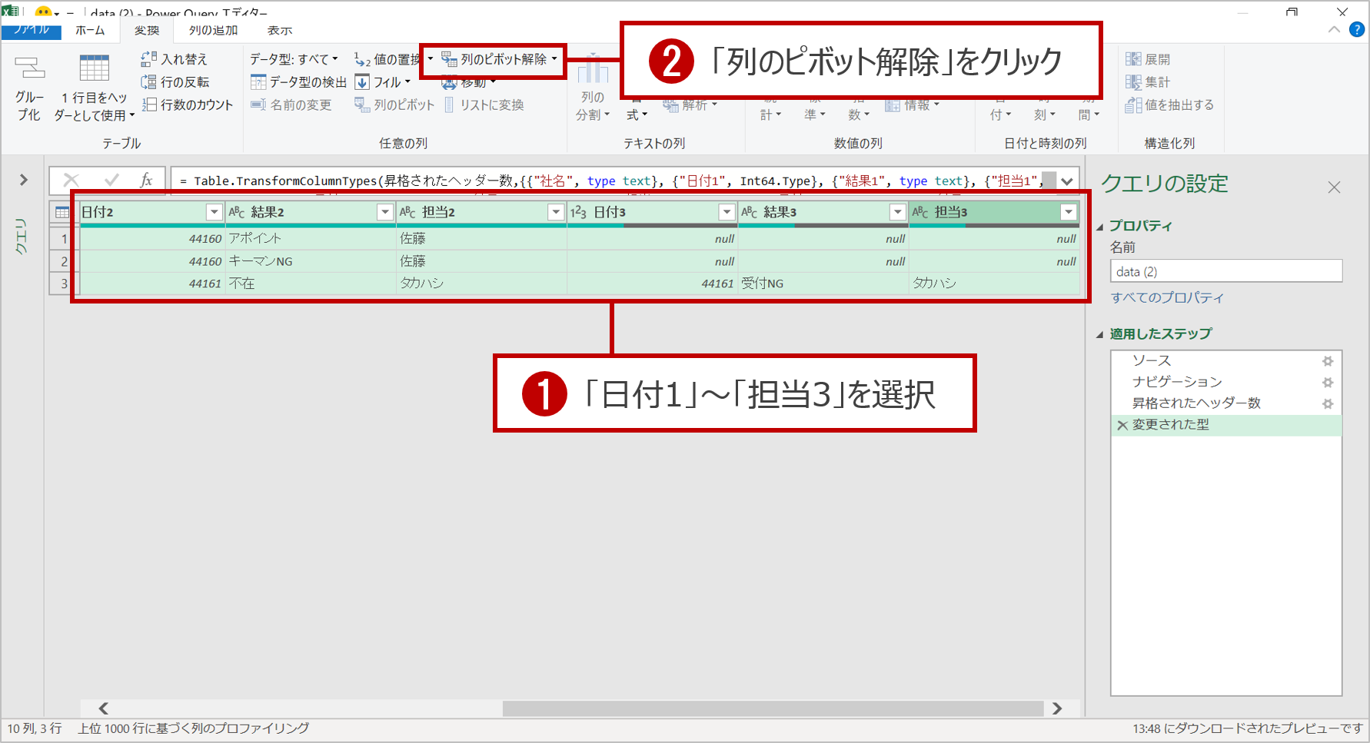The height and width of the screenshot is (743, 1370).
Task: Click the scroll left arrow
Action: click(x=103, y=708)
